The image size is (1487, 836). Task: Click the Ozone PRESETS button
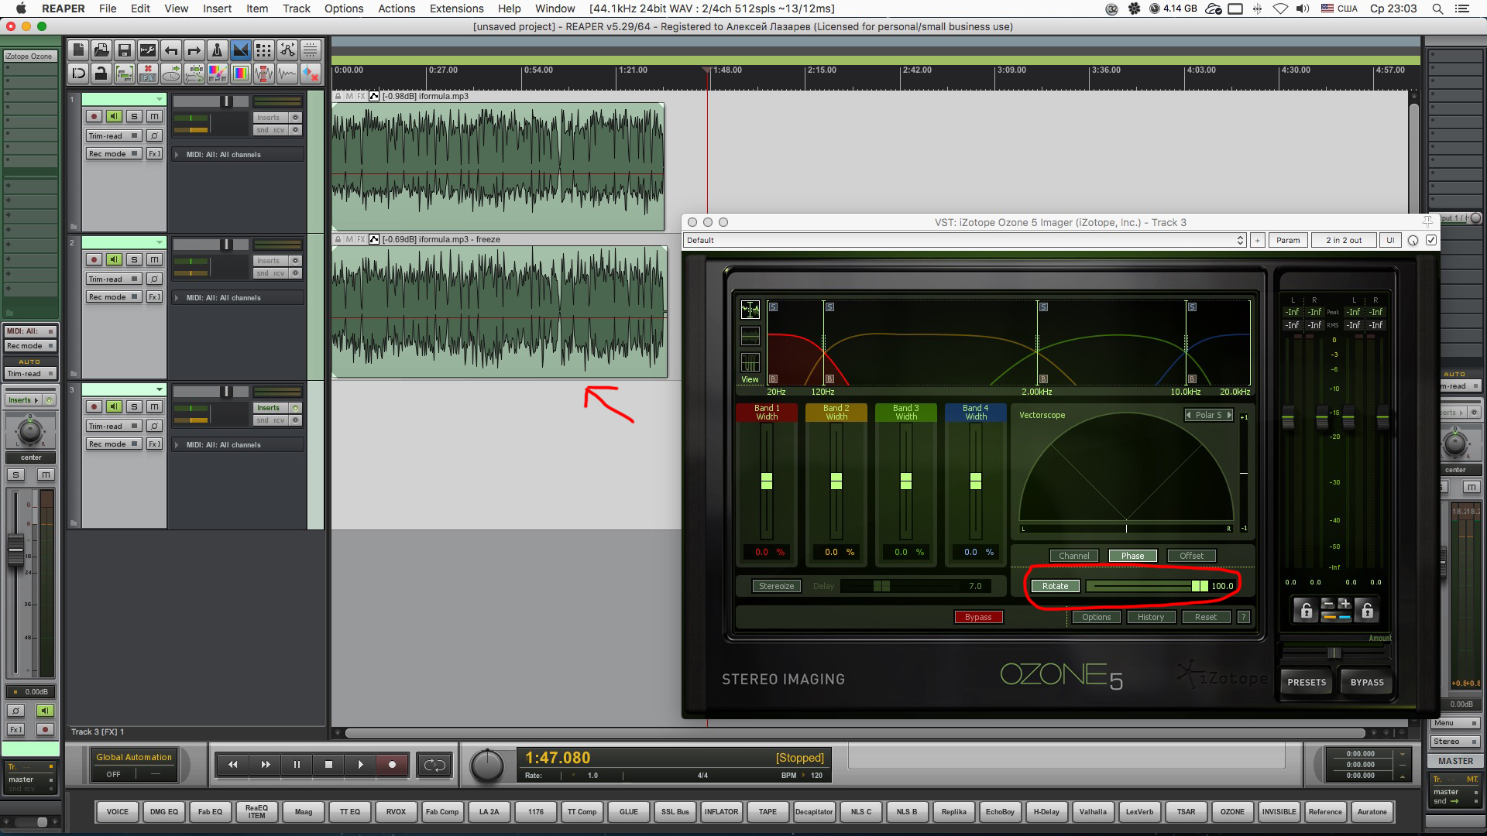tap(1307, 682)
